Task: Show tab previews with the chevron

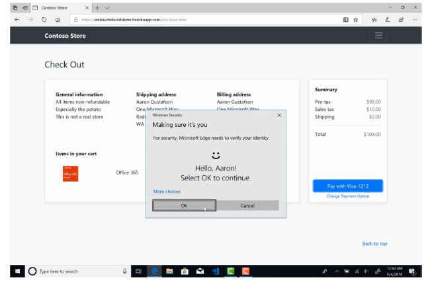Action: coord(107,8)
